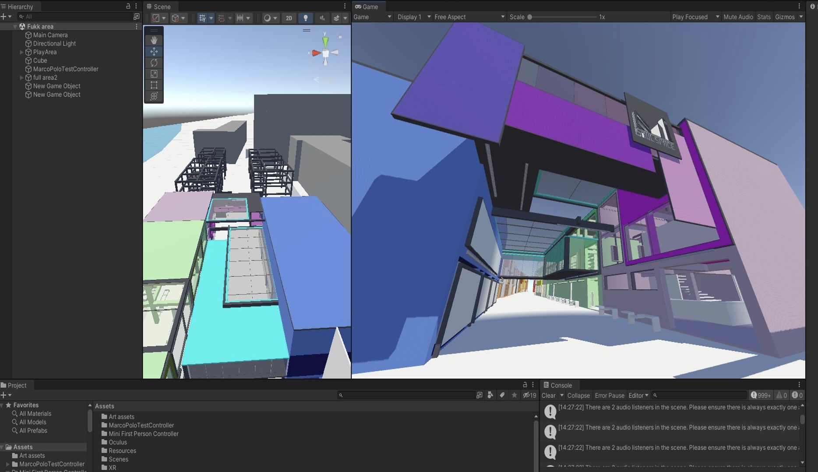The width and height of the screenshot is (818, 472).
Task: Select the Rotate tool
Action: coord(154,63)
